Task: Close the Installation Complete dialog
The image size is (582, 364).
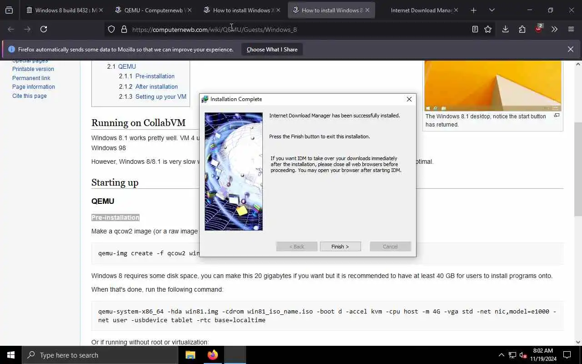Action: tap(409, 99)
